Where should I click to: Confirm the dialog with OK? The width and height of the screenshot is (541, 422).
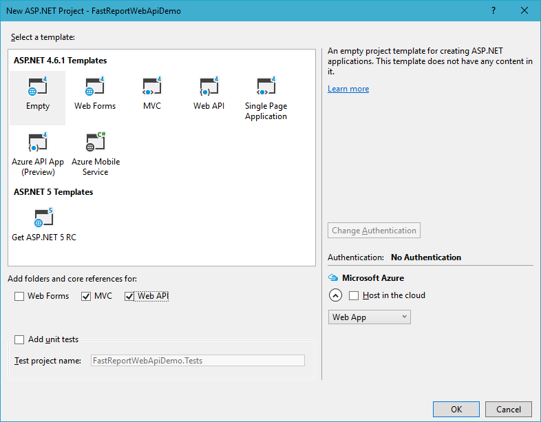456,409
